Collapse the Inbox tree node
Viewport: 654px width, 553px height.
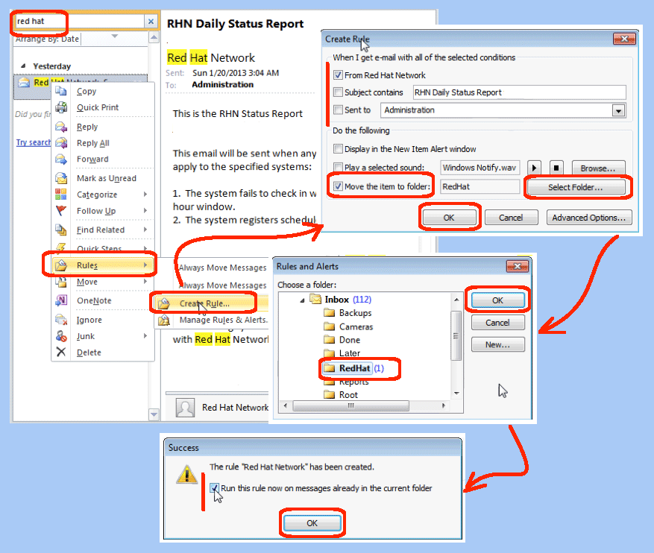(x=303, y=300)
